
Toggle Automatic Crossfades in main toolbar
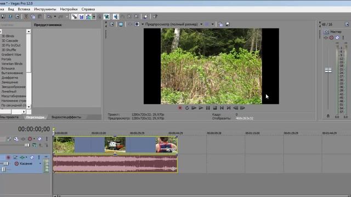(82, 16)
